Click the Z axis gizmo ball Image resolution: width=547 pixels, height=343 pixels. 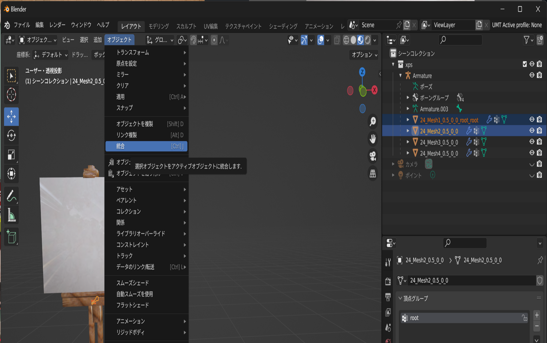click(x=362, y=72)
